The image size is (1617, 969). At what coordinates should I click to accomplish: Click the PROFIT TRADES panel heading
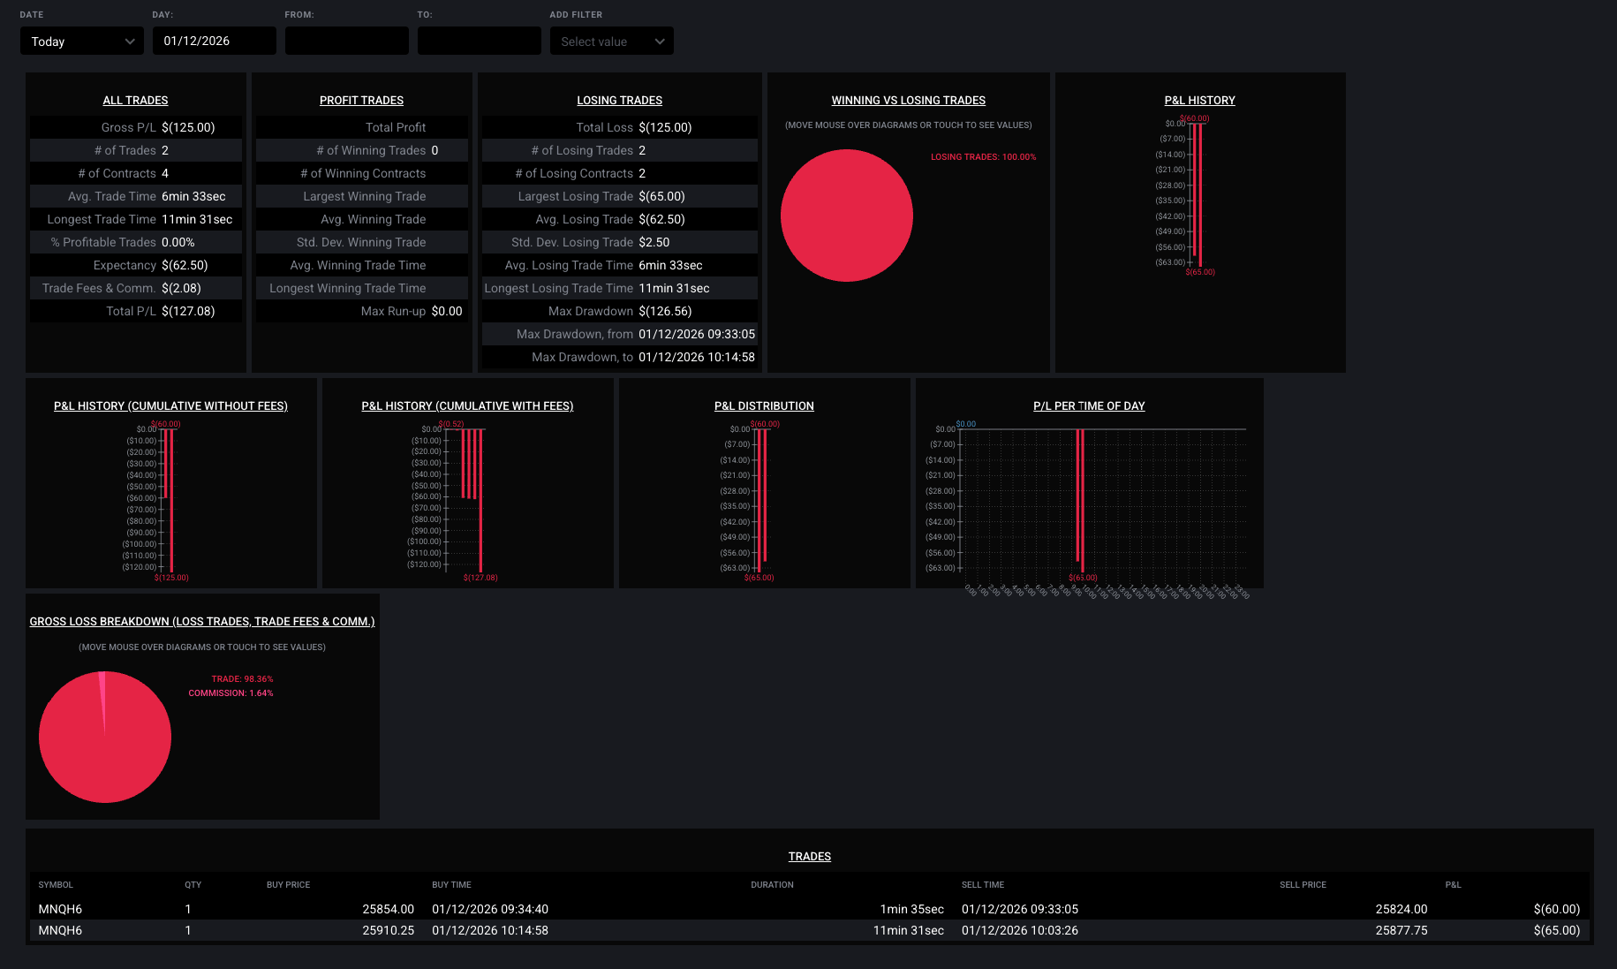coord(361,100)
